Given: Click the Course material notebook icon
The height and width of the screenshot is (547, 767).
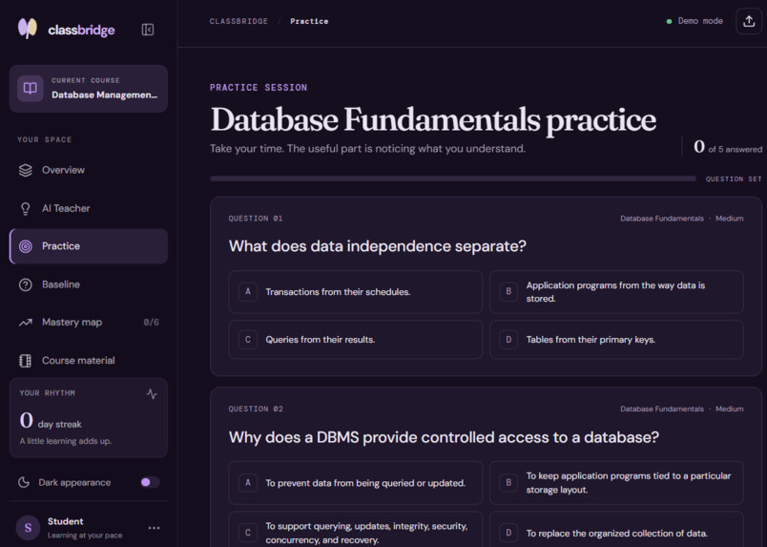Looking at the screenshot, I should (x=26, y=361).
